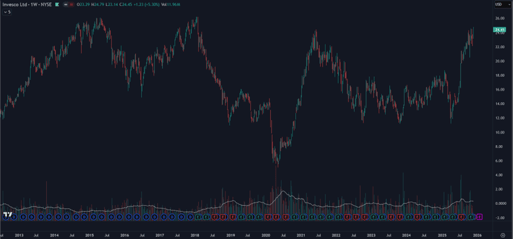Click the 2013 label on the time axis
This screenshot has width=513, height=239.
point(19,235)
